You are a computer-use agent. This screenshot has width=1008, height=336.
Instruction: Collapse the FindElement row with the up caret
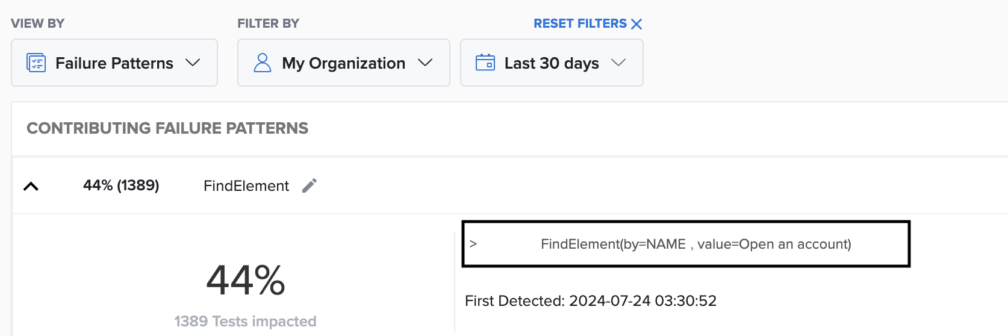coord(31,186)
